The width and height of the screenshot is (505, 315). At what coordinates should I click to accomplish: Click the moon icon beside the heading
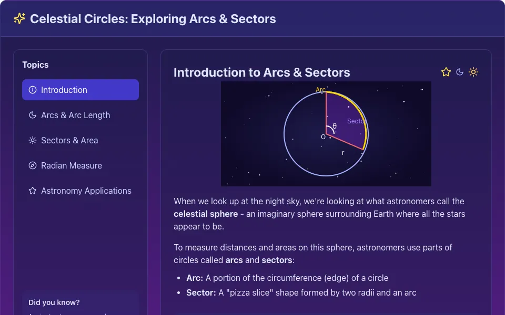pos(460,72)
